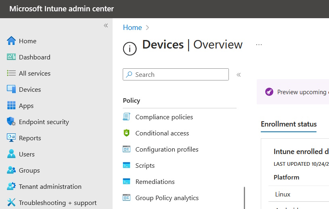Click the Tenant administration gear icon
This screenshot has width=329, height=209.
tap(11, 186)
